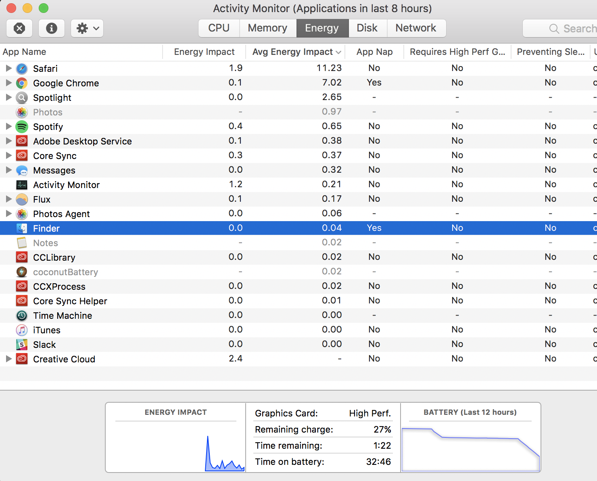The height and width of the screenshot is (481, 597).
Task: Select the Finder row label
Action: coord(46,228)
